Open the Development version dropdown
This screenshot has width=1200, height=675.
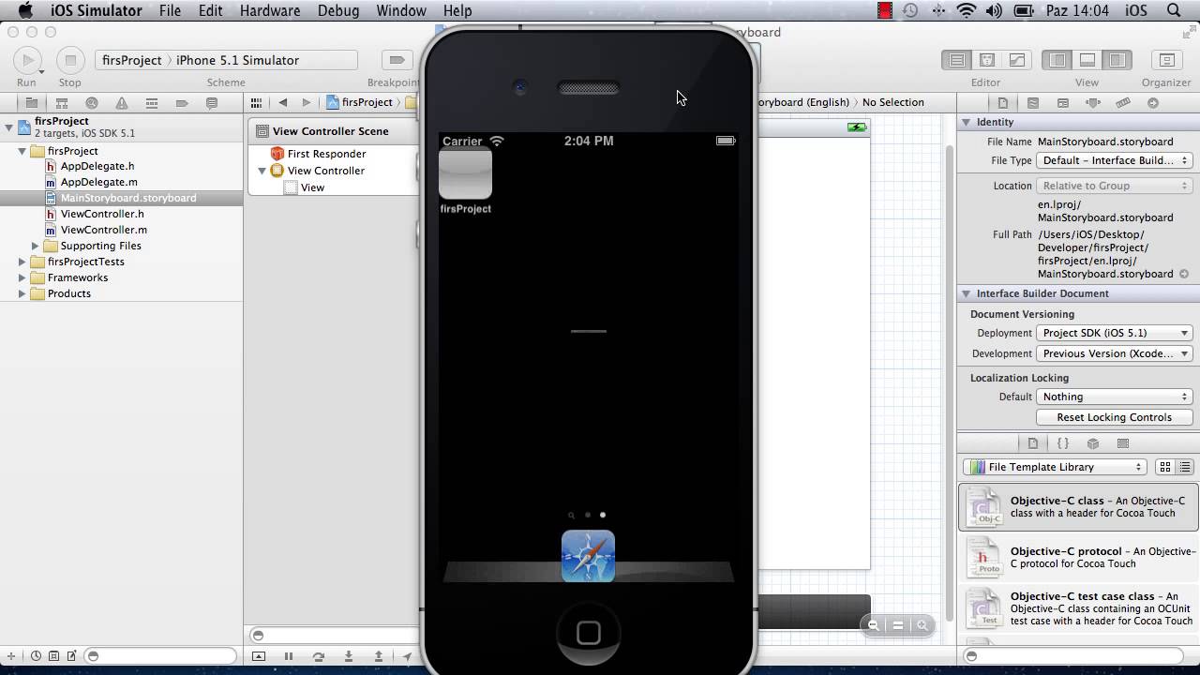pyautogui.click(x=1115, y=353)
